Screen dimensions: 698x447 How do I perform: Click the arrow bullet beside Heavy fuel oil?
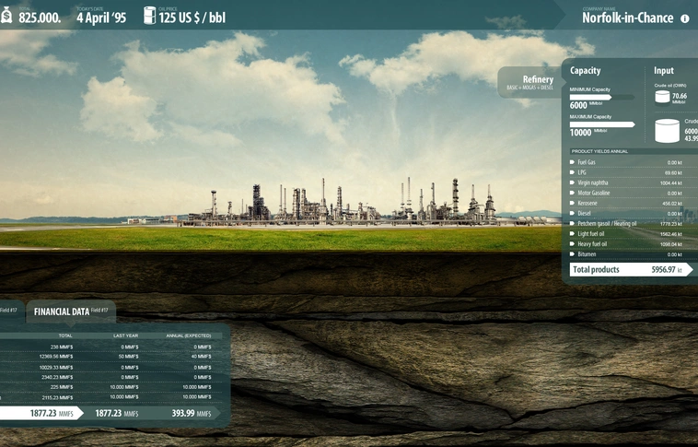(x=573, y=244)
